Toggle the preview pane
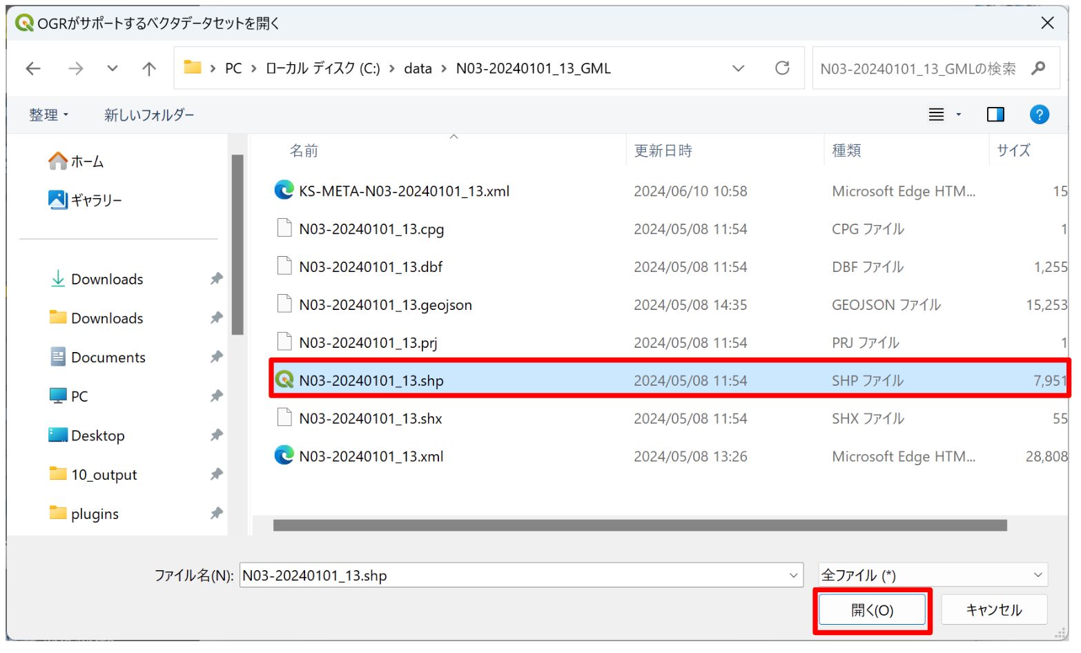 [x=995, y=115]
